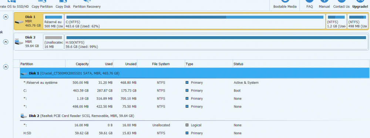Screen dimensions: 370x138
Task: Select the Réservé au 500 MB partition block
Action: 54,21
